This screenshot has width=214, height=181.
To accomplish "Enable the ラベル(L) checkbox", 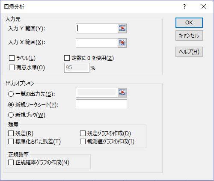I will click(12, 58).
